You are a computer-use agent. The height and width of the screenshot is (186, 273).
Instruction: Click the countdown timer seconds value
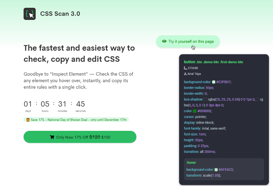point(80,104)
